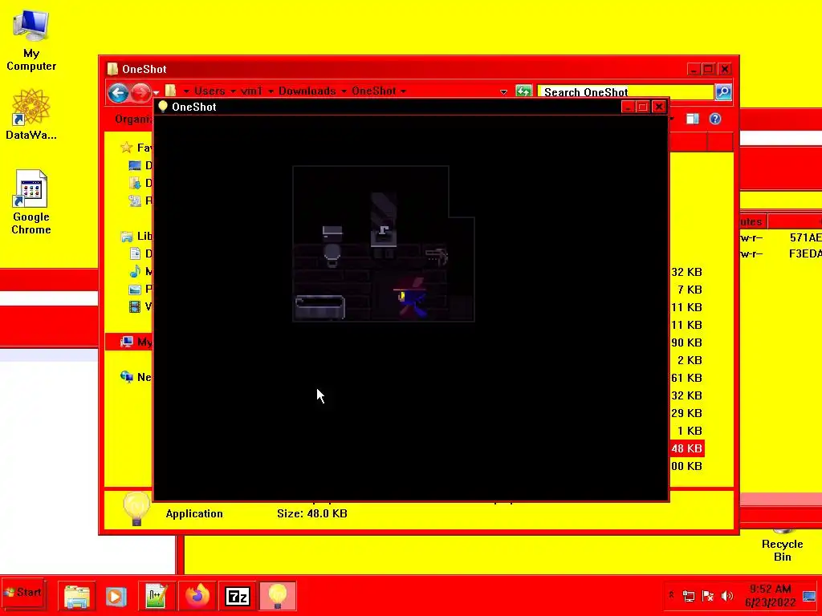Expand dropdown arrow before Users breadcrumb
The width and height of the screenshot is (822, 616).
[x=186, y=91]
